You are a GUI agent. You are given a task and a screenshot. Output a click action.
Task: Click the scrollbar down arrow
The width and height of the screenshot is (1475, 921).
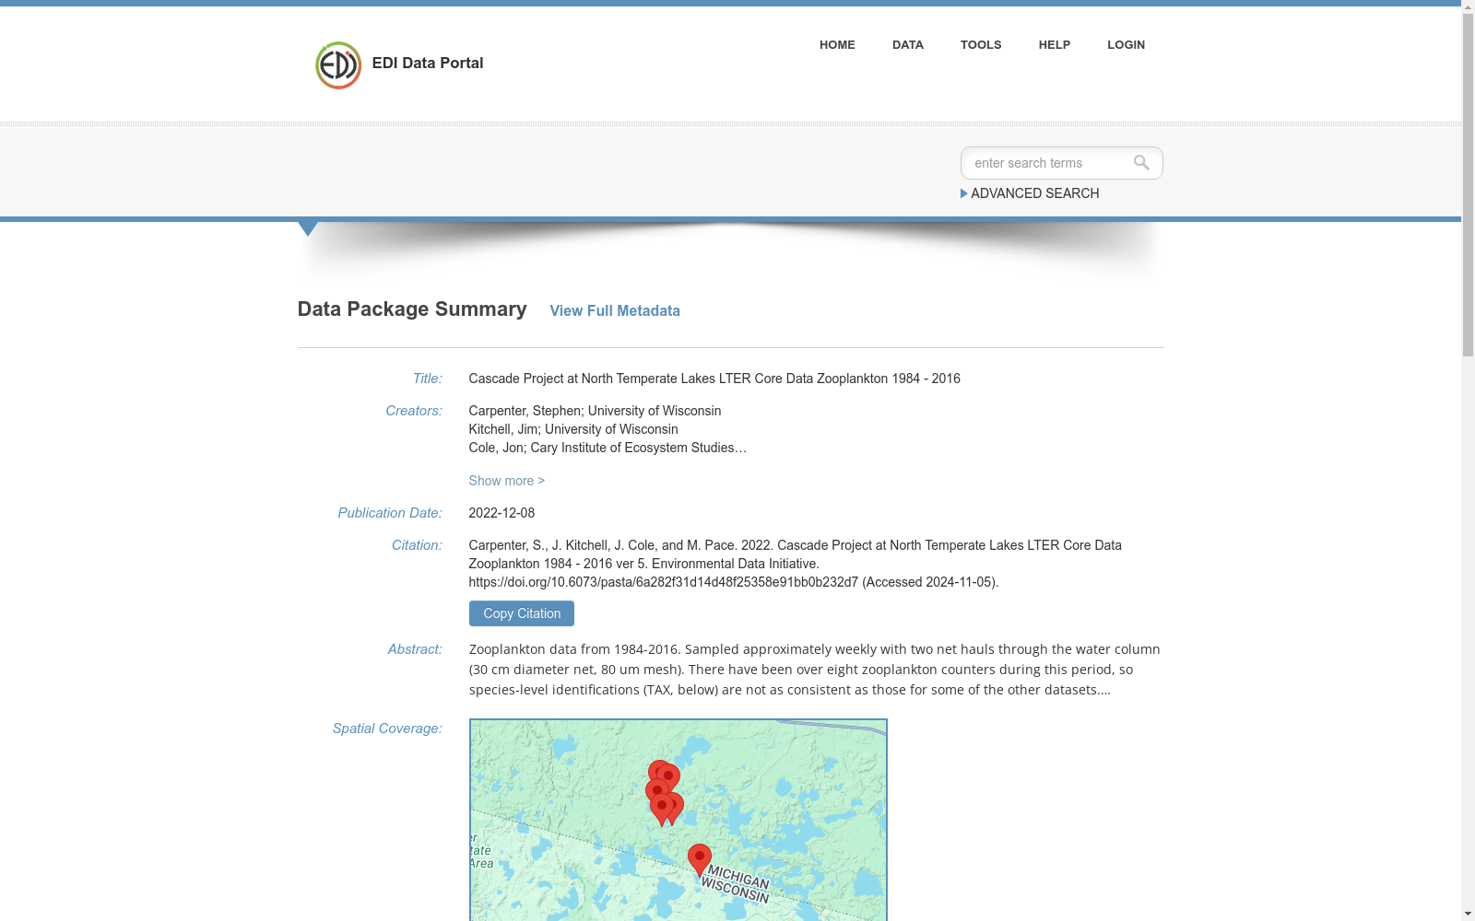coord(1468,914)
